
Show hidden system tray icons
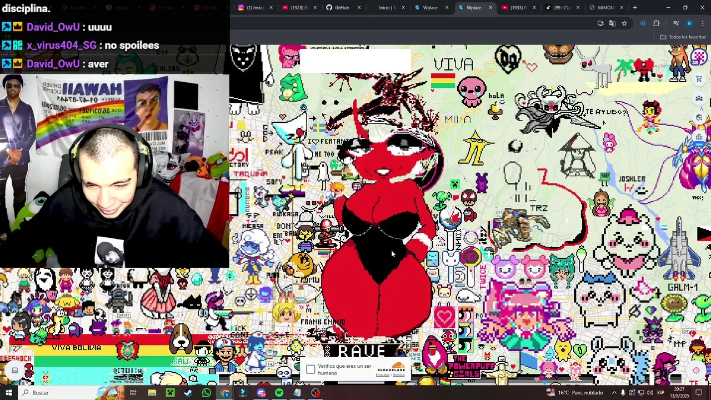[614, 393]
